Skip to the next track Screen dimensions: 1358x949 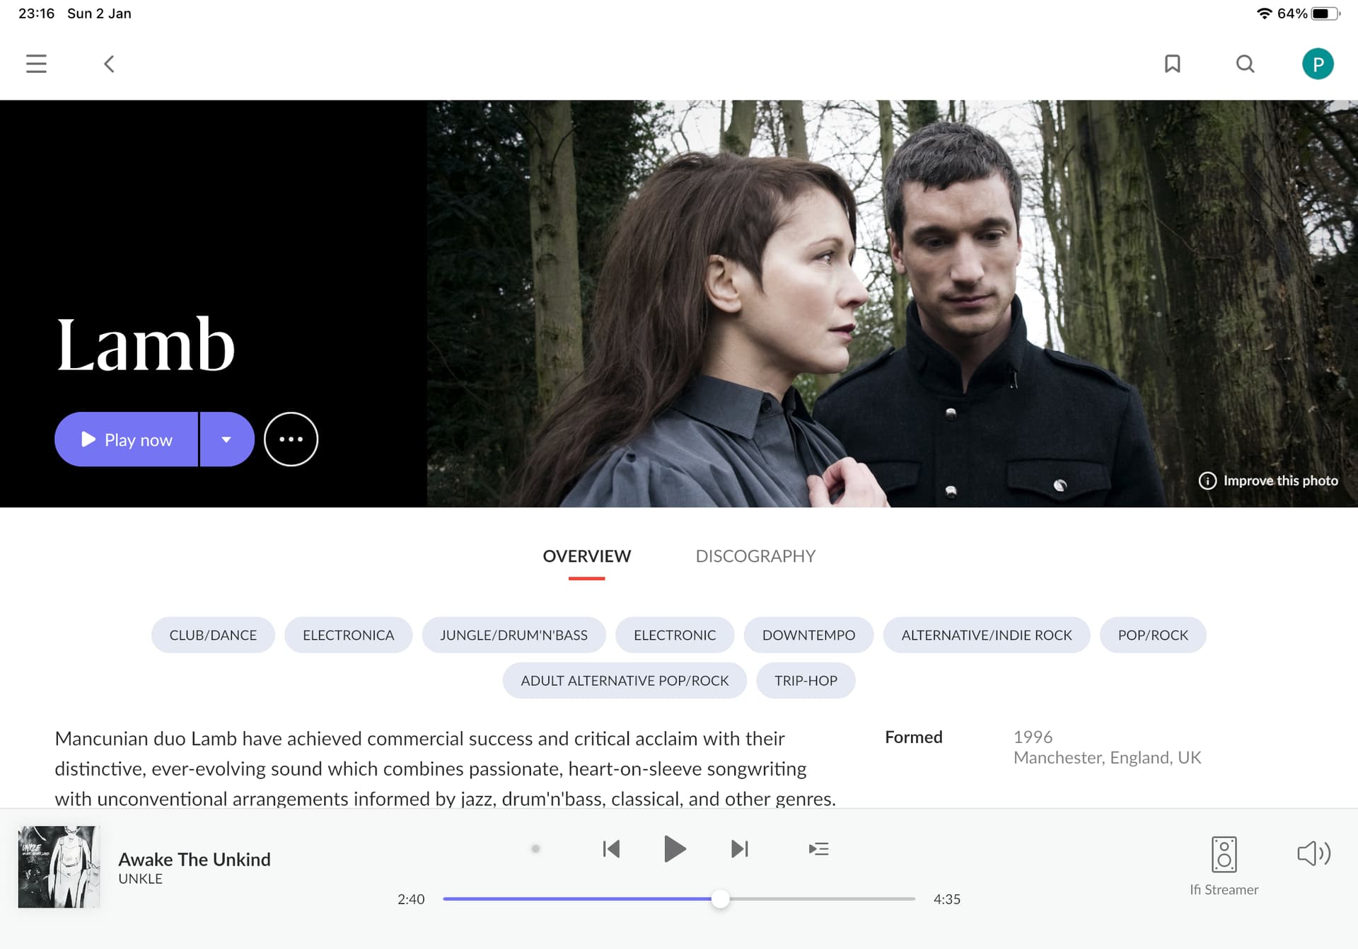[x=739, y=849]
